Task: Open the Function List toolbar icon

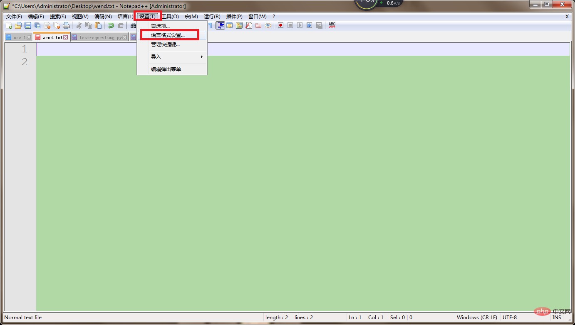Action: [249, 25]
